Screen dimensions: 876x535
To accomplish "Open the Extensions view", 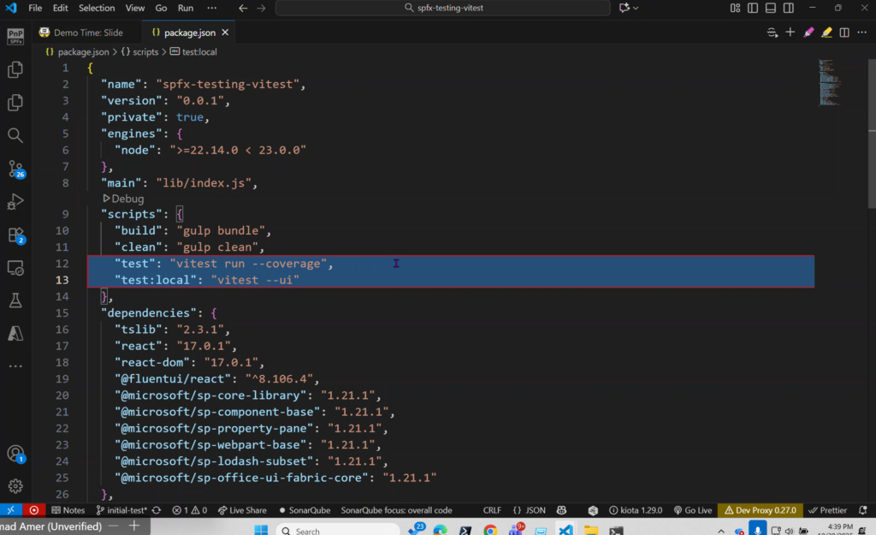I will 15,235.
